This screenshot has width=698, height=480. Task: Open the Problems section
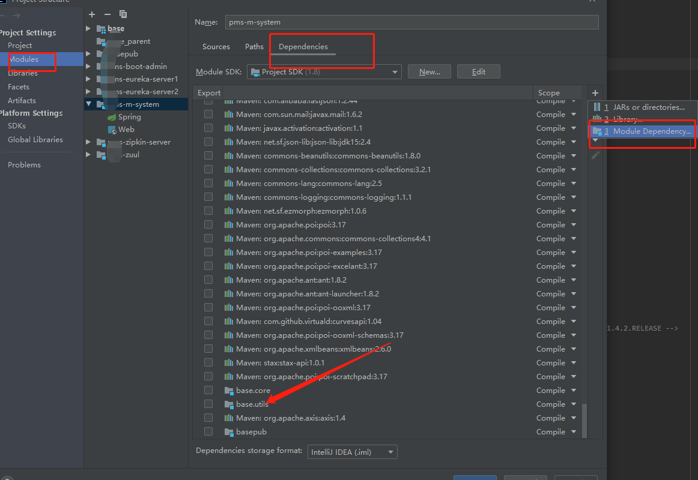click(x=24, y=165)
